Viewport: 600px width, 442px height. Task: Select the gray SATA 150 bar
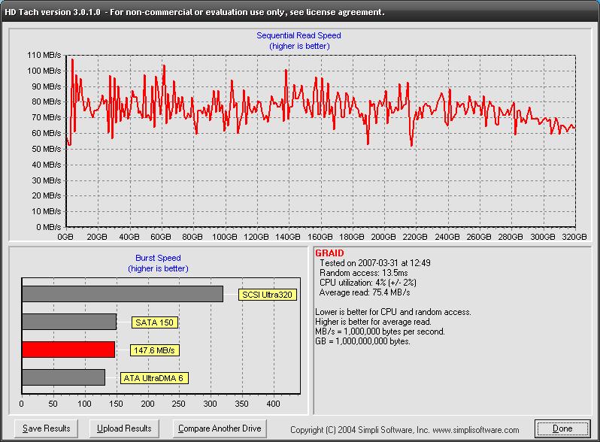[69, 322]
